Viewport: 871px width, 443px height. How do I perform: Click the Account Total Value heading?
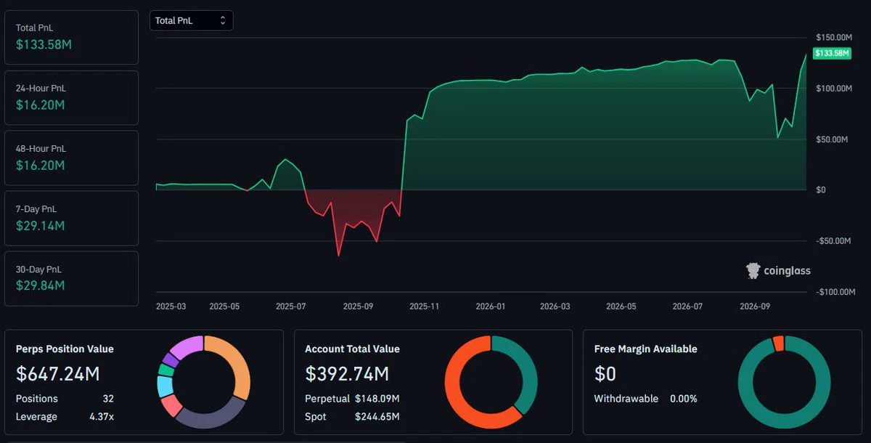click(x=352, y=349)
